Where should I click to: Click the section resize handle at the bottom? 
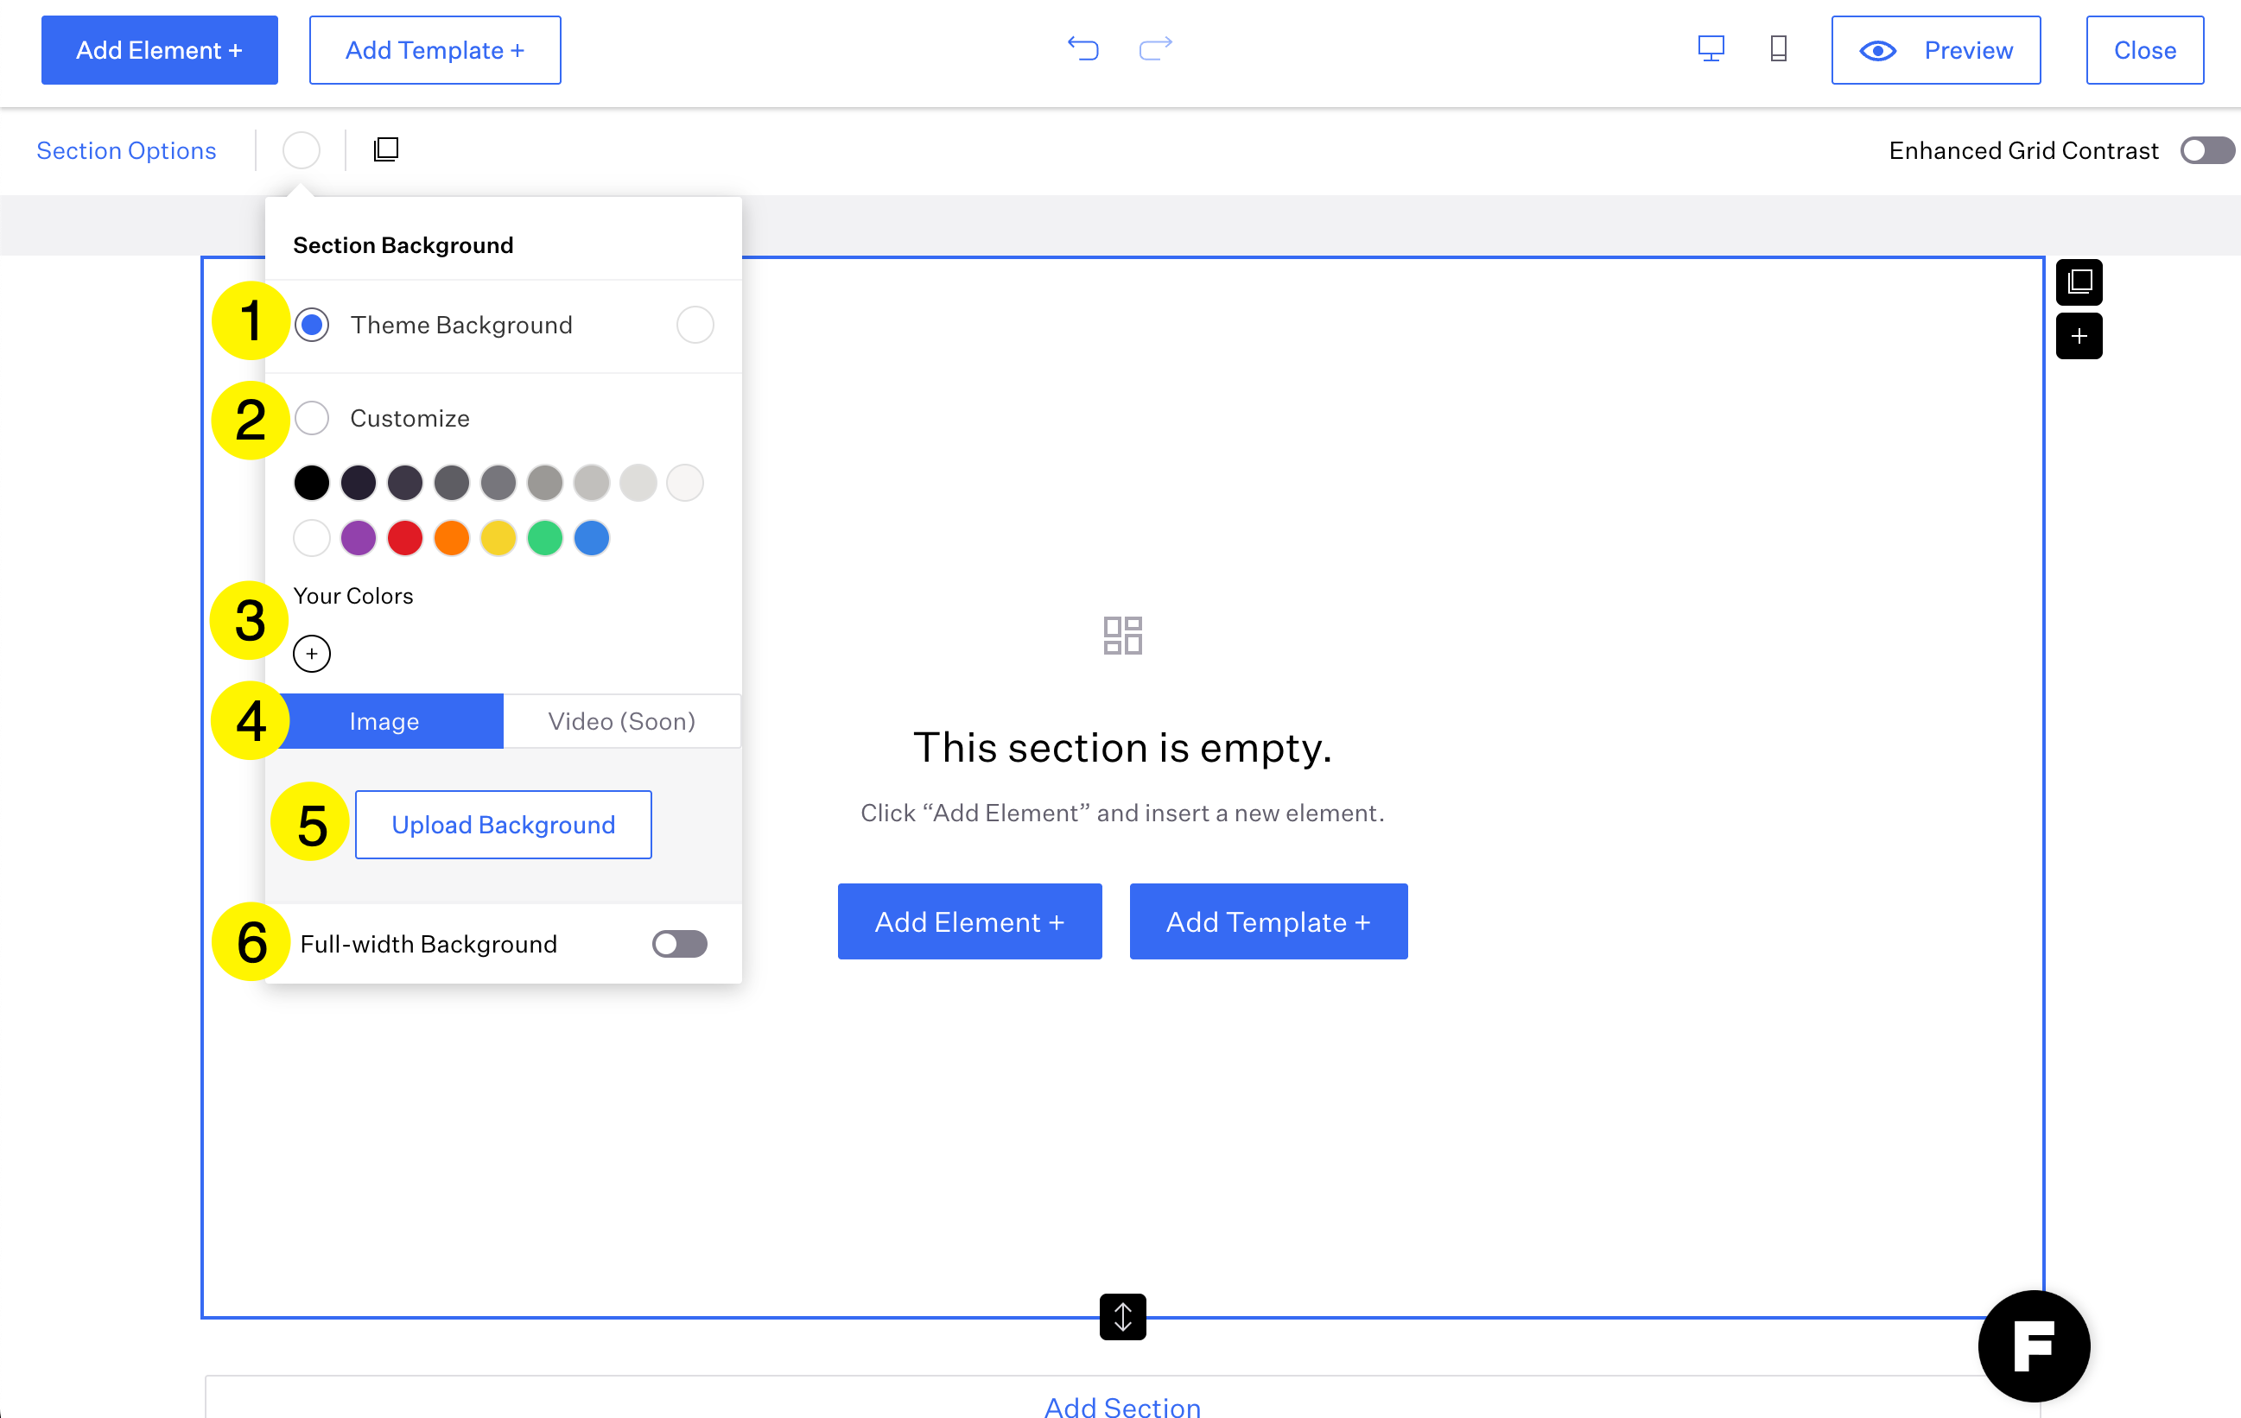point(1122,1317)
